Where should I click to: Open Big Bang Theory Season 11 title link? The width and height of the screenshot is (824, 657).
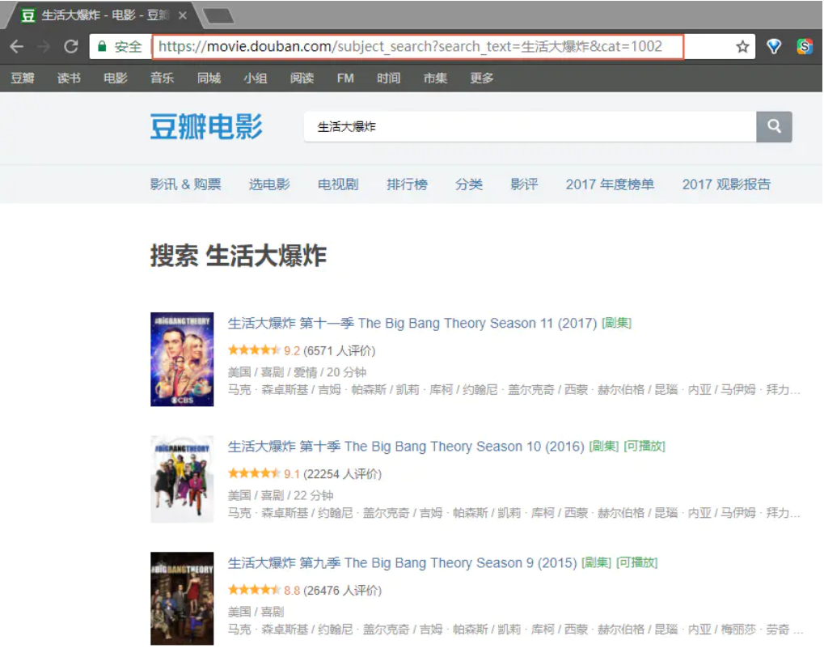click(x=412, y=323)
